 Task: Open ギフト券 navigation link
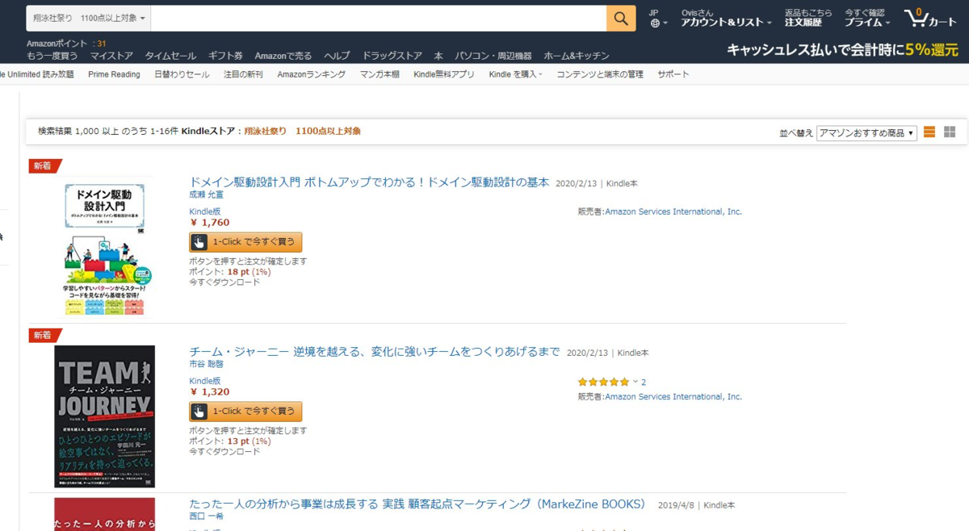(225, 56)
